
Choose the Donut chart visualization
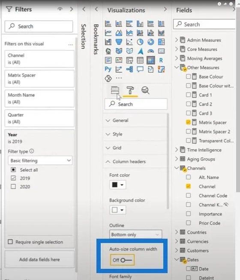151,42
